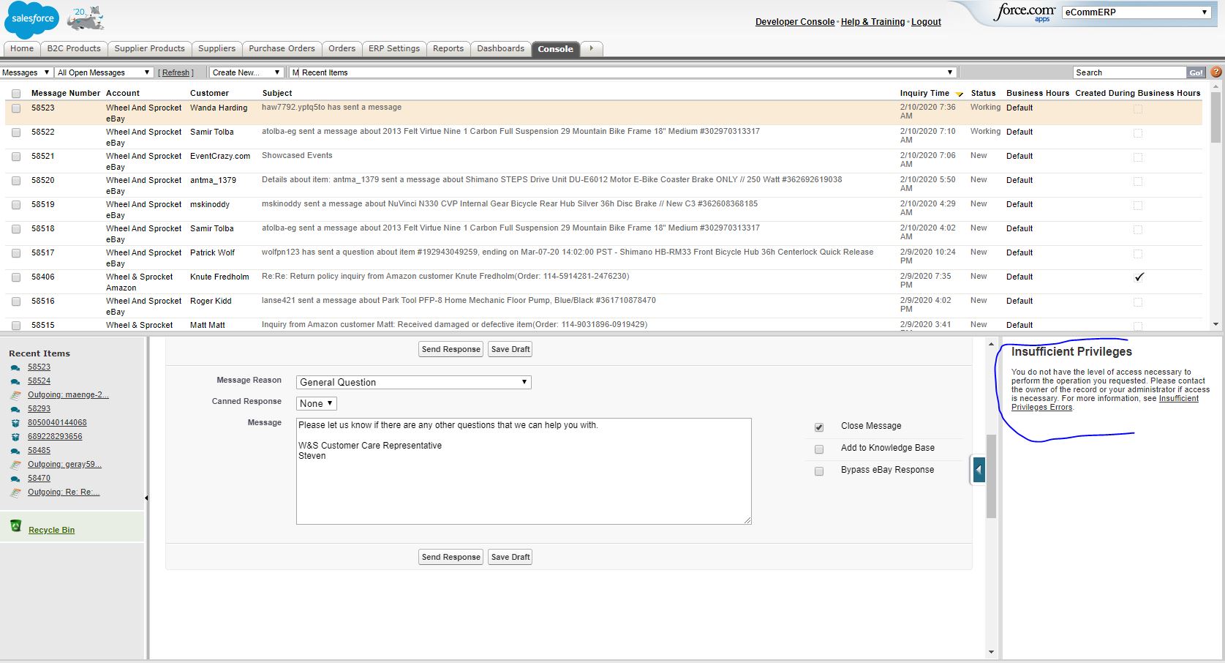Click the bottom Save Draft button

tap(510, 557)
